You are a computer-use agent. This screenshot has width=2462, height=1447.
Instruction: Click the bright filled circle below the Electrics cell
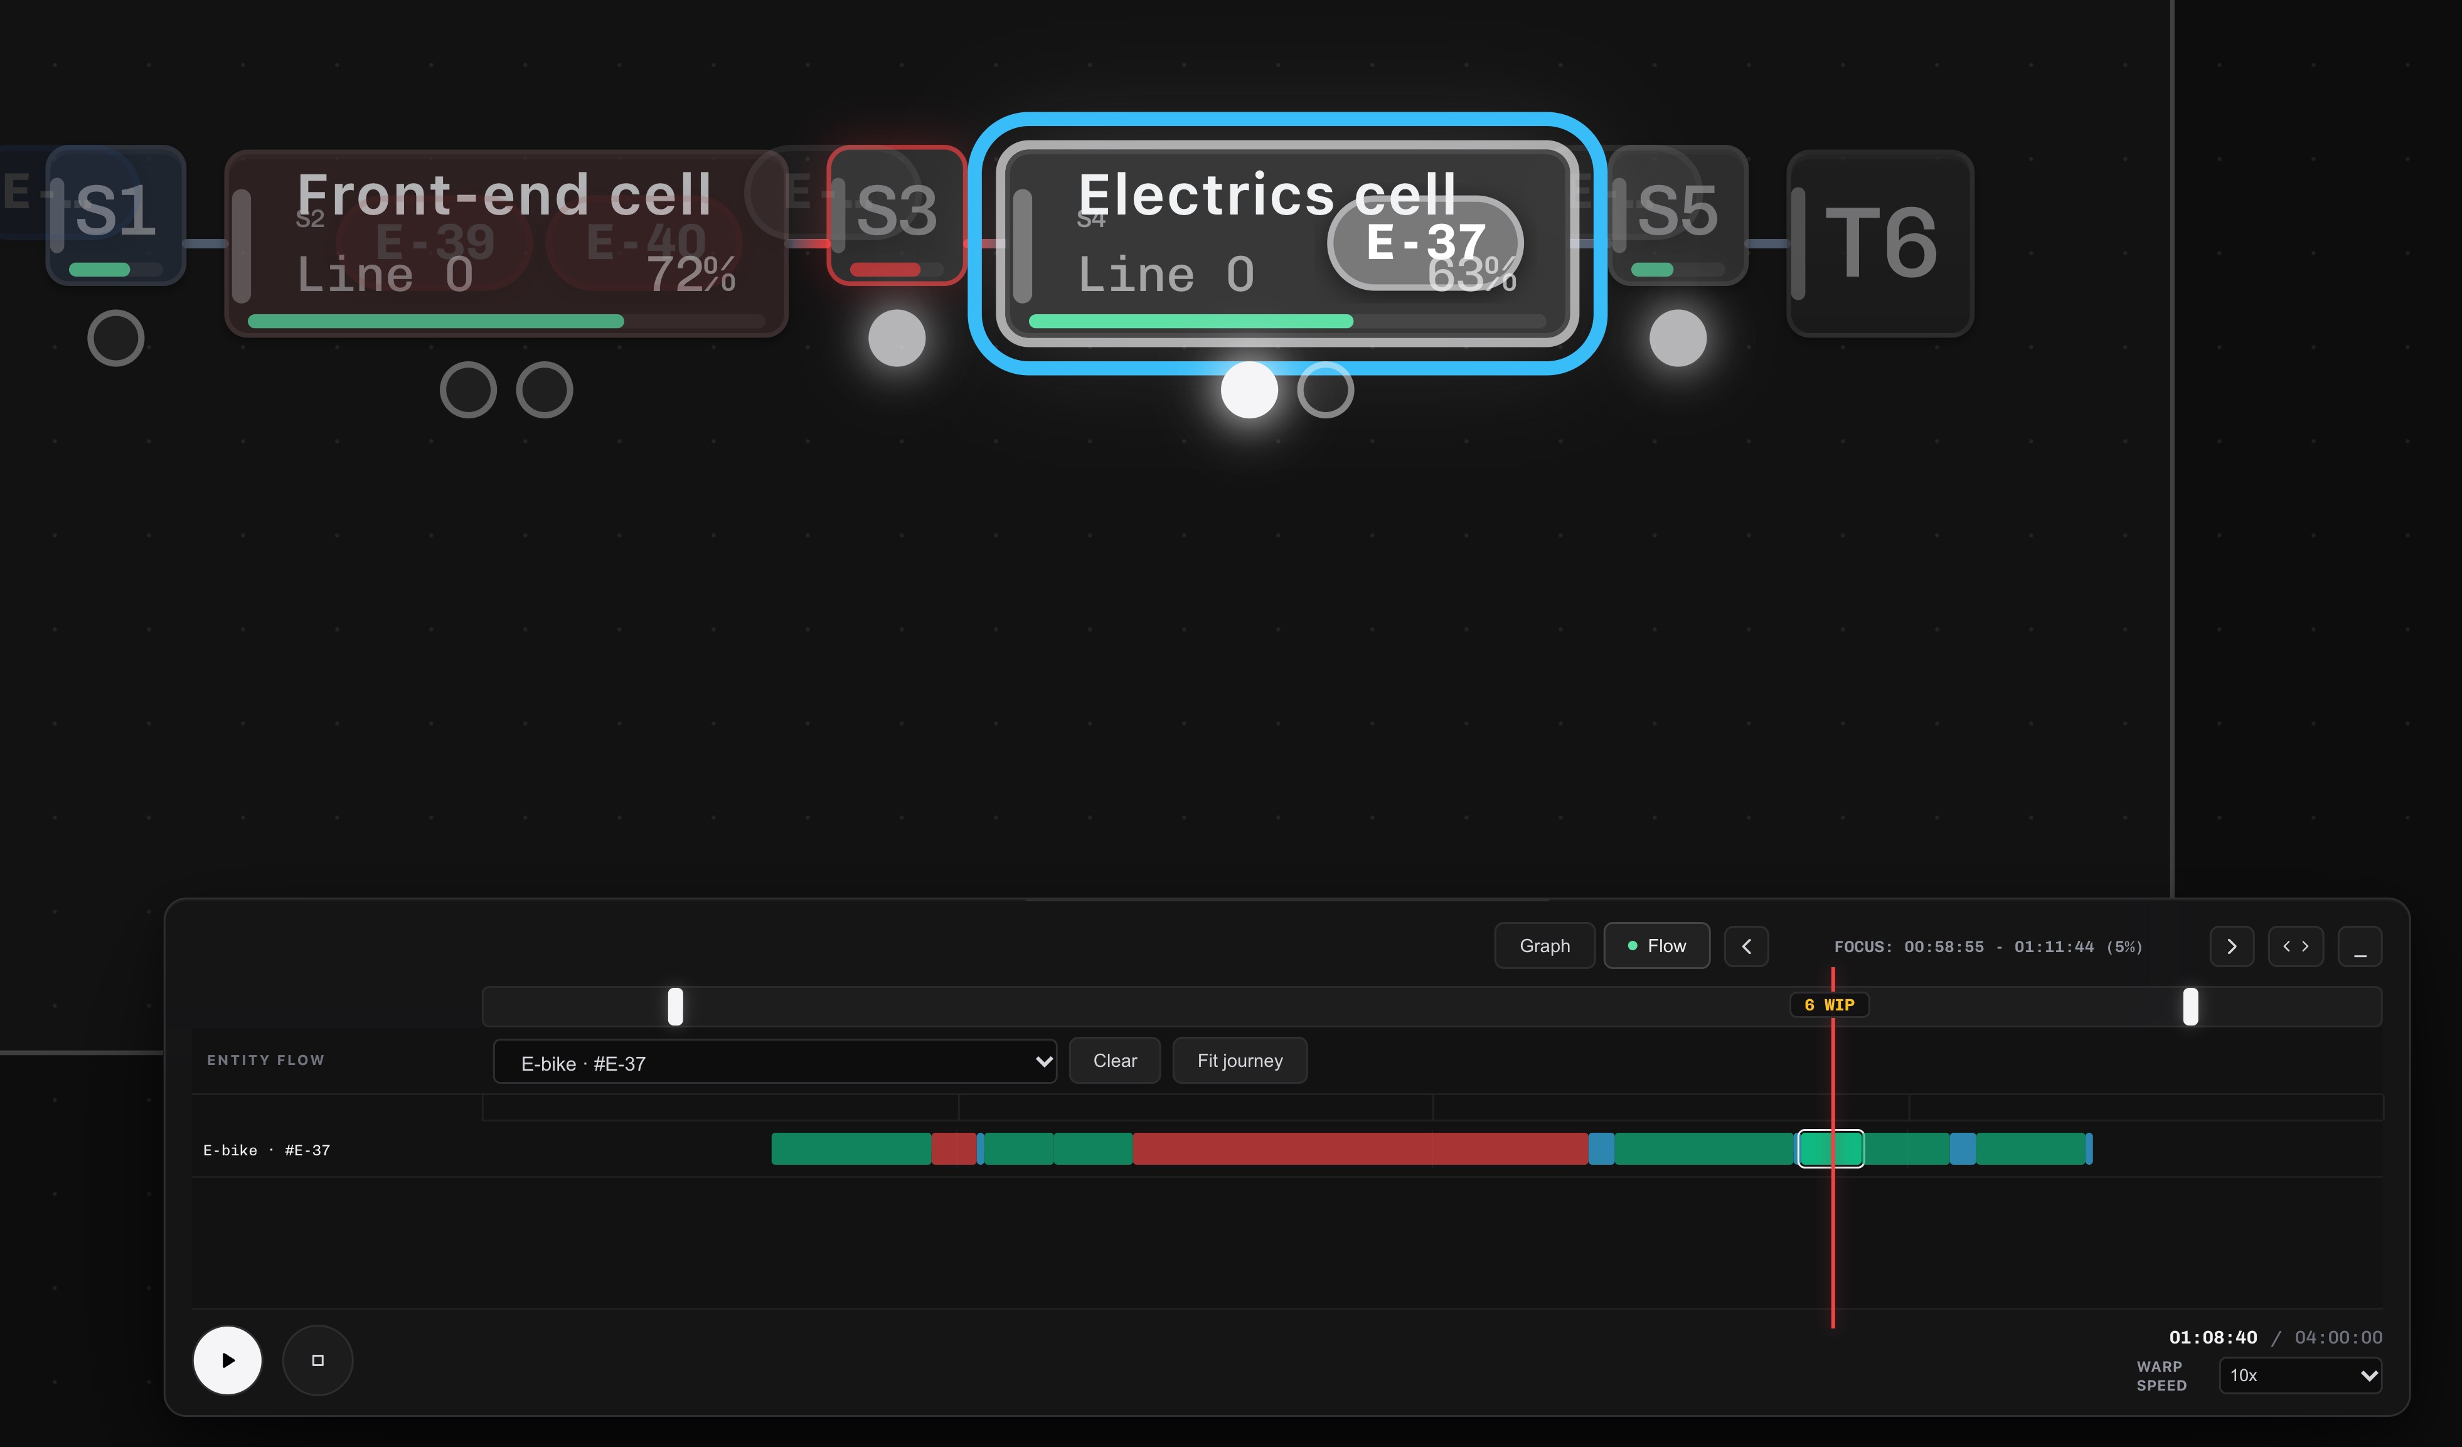coord(1249,390)
